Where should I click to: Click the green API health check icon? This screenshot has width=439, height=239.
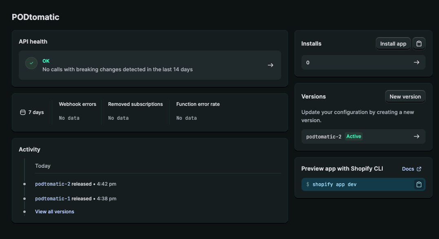coord(31,64)
